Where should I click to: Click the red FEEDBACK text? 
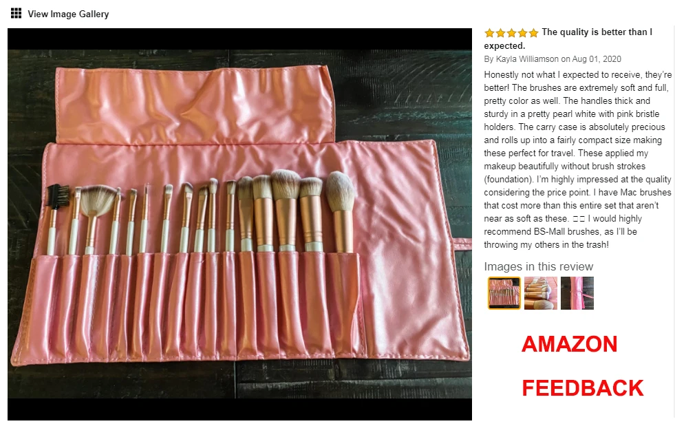point(583,388)
